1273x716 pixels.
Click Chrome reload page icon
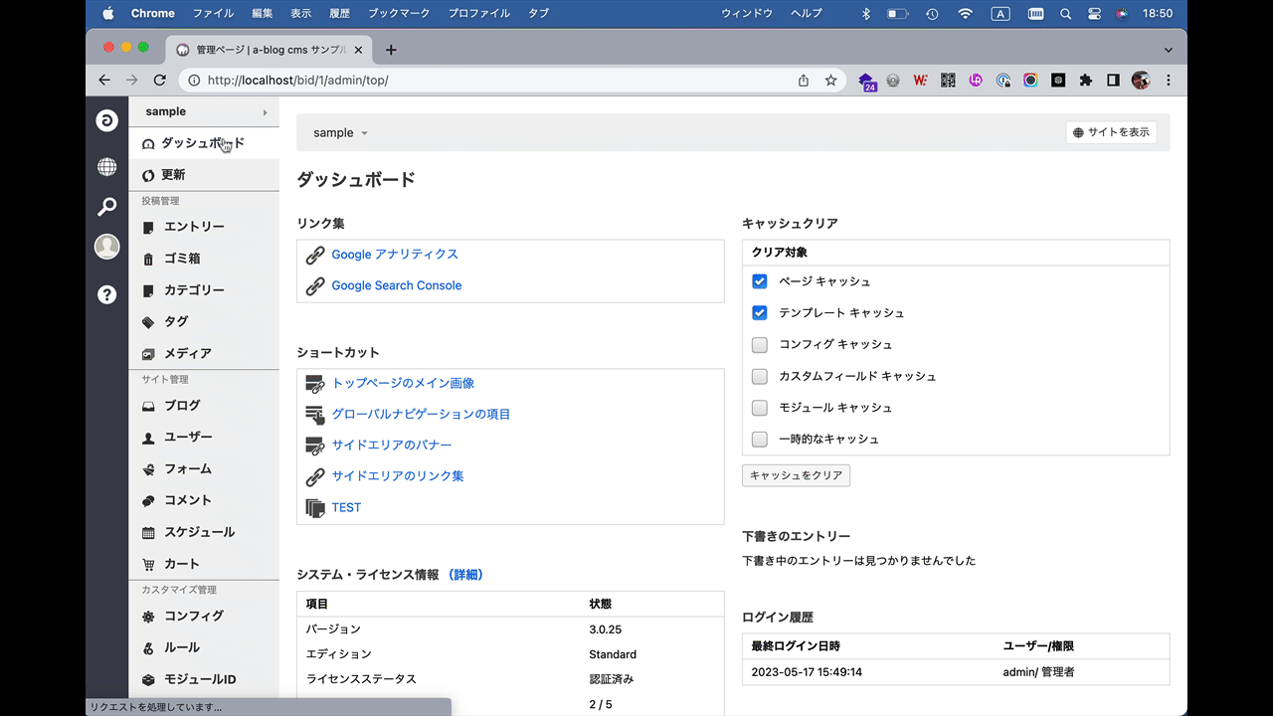(x=159, y=80)
